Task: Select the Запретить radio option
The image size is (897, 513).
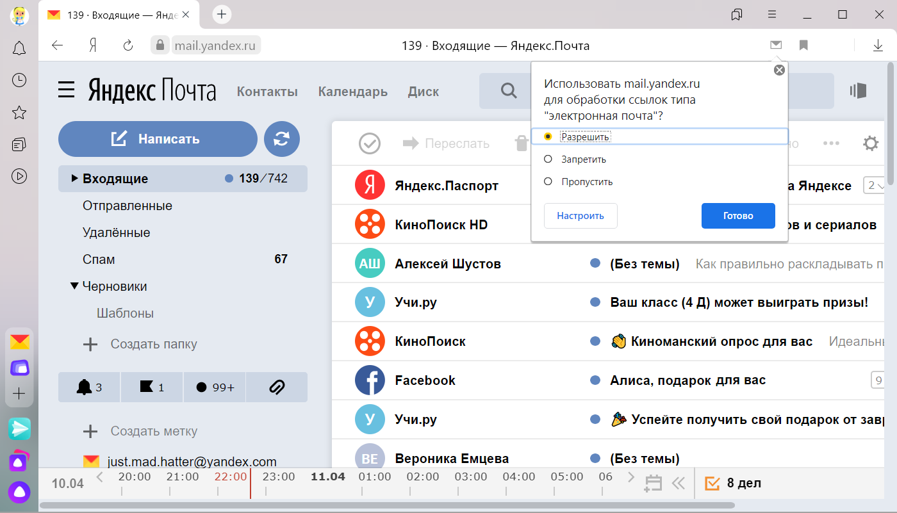Action: click(548, 159)
